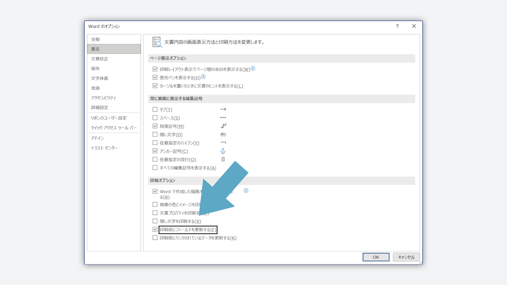Click the paragraph mark symbol icon

pos(223,126)
